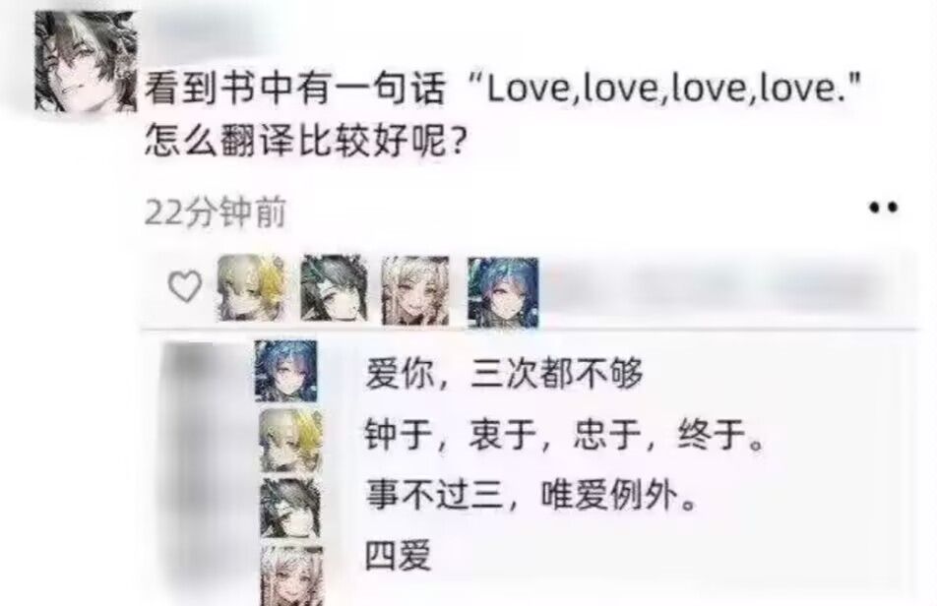Image resolution: width=937 pixels, height=606 pixels.
Task: Click white-haired avatar beside 四爱 comment
Action: pyautogui.click(x=292, y=576)
